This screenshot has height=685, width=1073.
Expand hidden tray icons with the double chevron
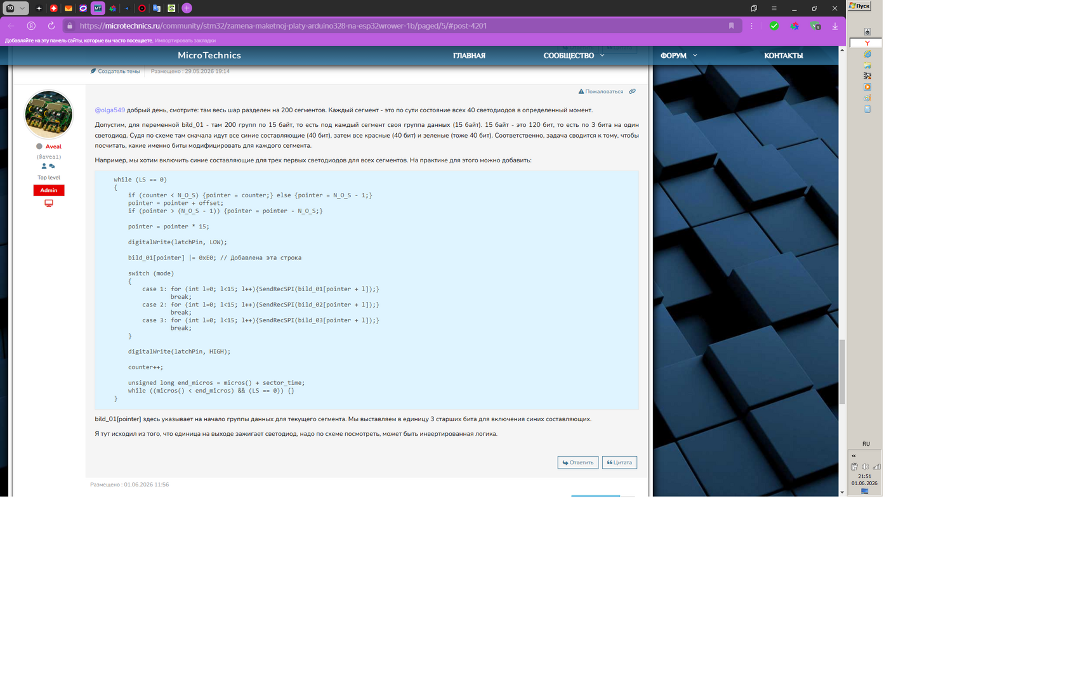tap(854, 455)
